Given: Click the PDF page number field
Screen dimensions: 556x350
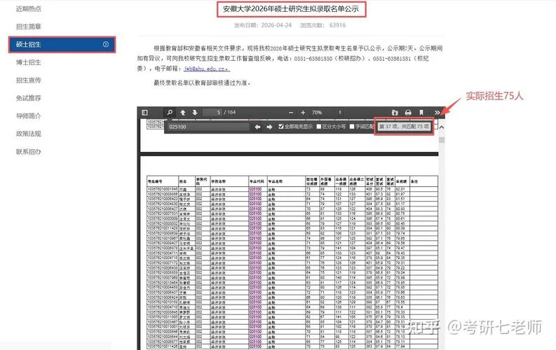Looking at the screenshot, I should coord(212,113).
